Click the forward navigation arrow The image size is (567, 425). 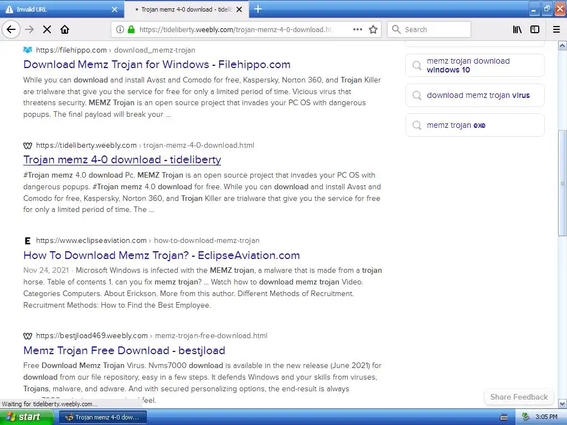pyautogui.click(x=30, y=29)
